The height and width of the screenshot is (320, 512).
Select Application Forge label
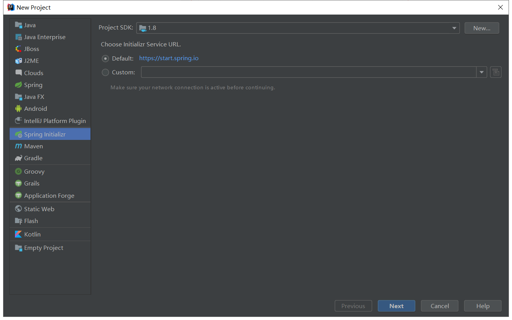[49, 195]
